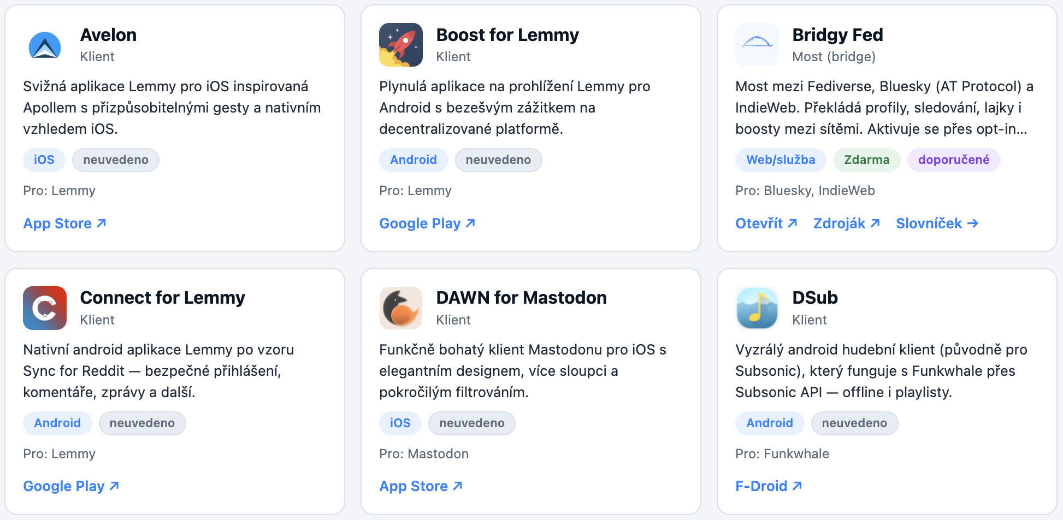Click the Connect for Lemmy icon
Viewport: 1063px width, 520px height.
[45, 308]
